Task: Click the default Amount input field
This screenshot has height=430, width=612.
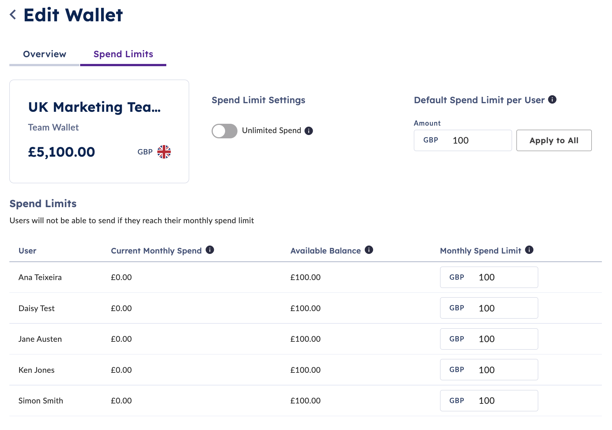Action: pyautogui.click(x=463, y=141)
